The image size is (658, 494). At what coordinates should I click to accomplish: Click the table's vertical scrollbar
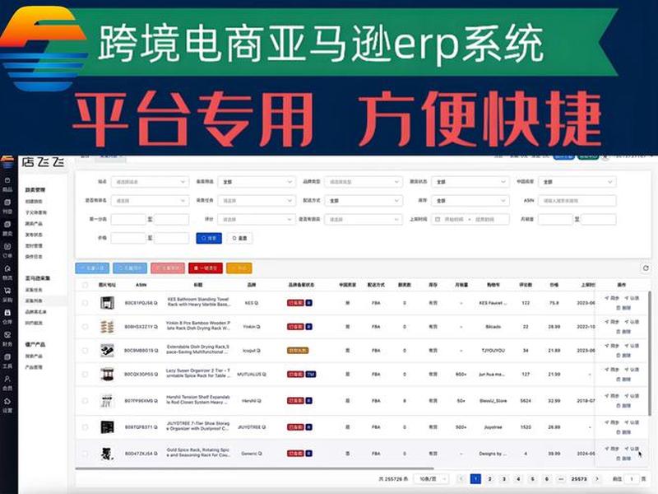[x=650, y=353]
